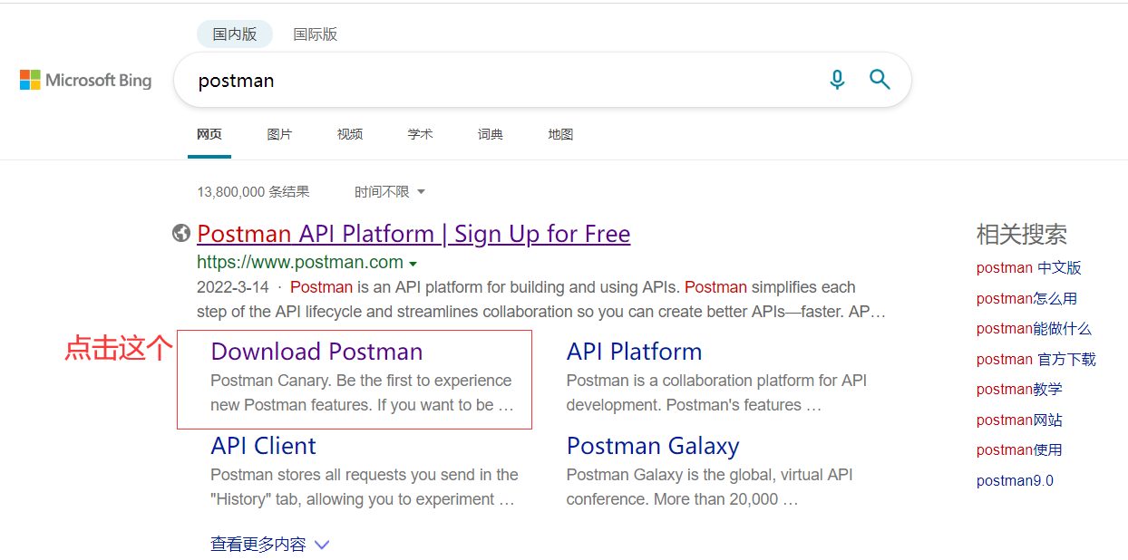Viewport: 1128px width, 560px height.
Task: Open the Download Postman link
Action: (316, 352)
